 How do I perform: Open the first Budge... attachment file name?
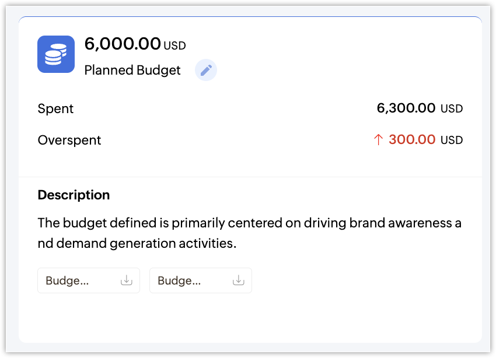[67, 280]
